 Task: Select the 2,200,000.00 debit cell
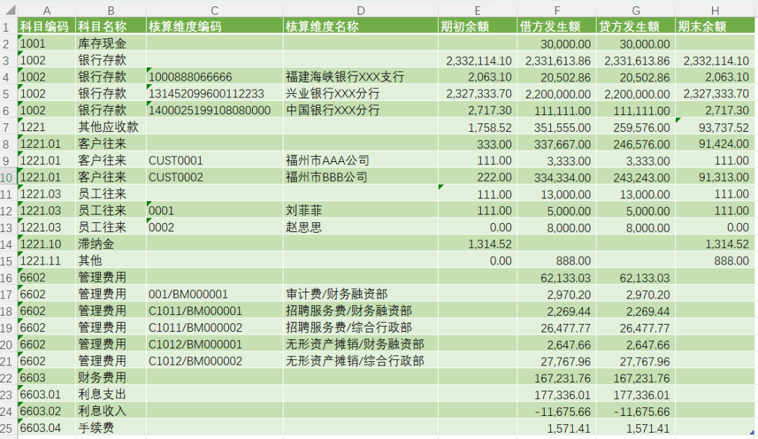[557, 94]
